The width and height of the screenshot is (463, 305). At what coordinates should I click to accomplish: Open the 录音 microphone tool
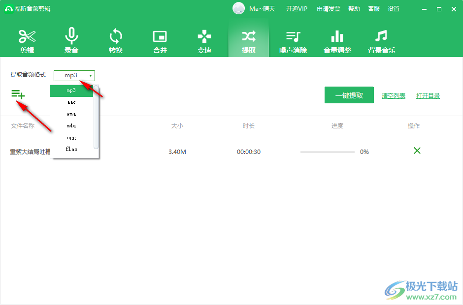(71, 41)
